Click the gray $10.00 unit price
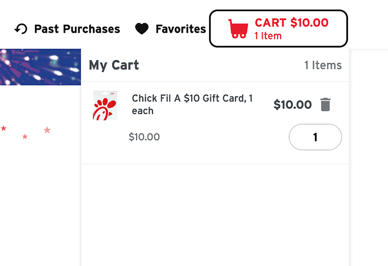 [145, 137]
